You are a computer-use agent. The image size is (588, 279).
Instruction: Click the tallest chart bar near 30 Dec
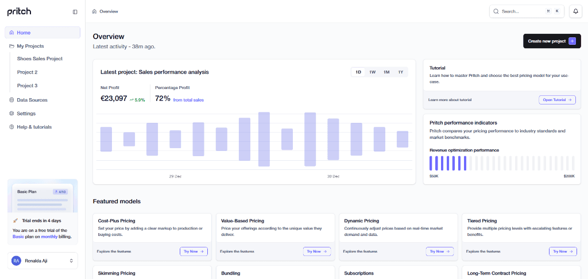(x=310, y=139)
